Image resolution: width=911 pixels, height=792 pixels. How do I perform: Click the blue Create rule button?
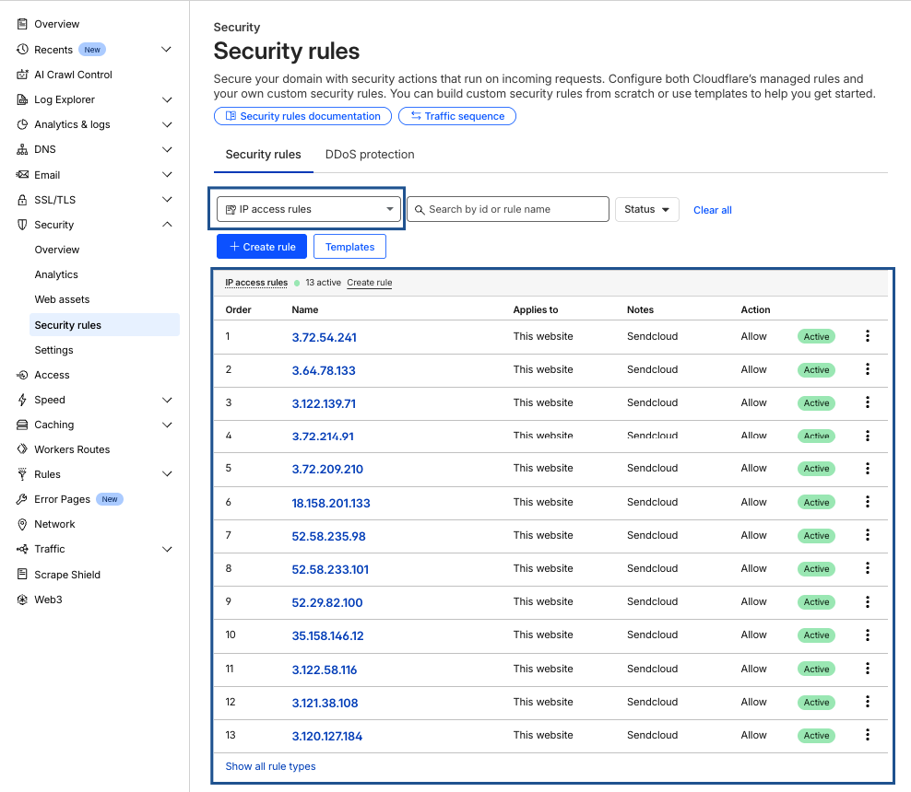tap(262, 247)
